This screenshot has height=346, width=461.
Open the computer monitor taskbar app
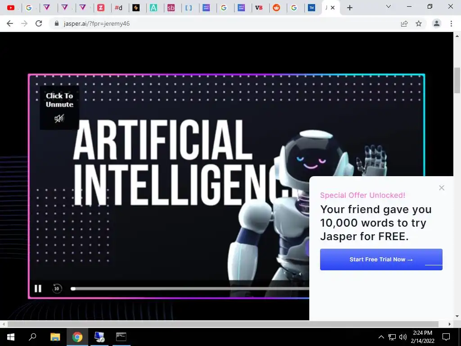(x=99, y=337)
